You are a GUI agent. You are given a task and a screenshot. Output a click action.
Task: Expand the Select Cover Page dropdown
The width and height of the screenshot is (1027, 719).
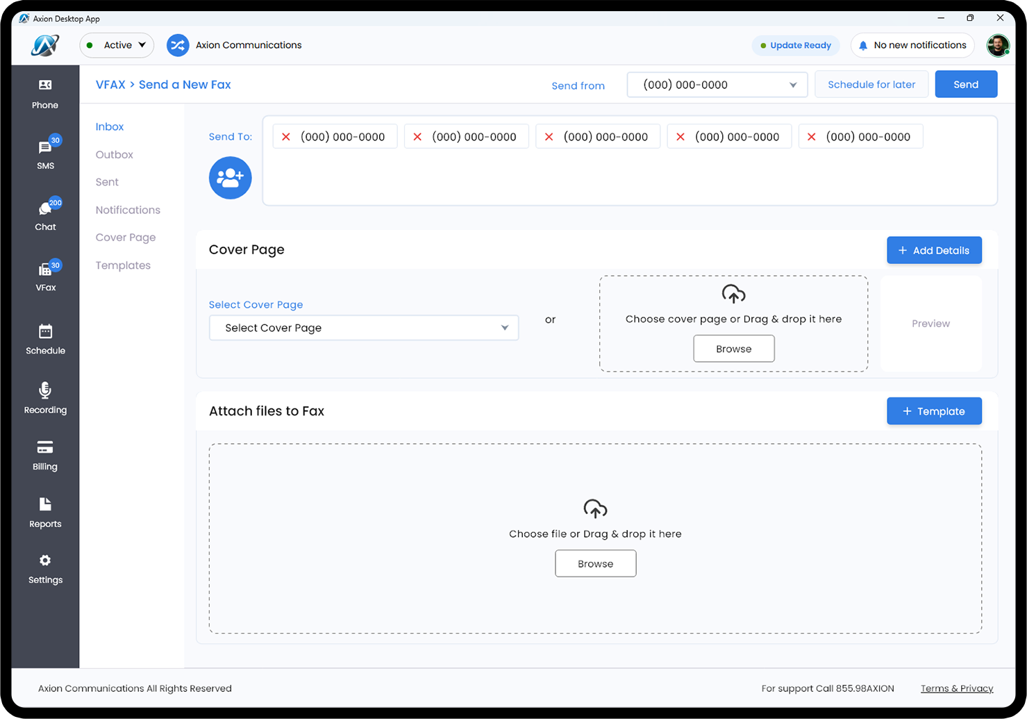coord(364,328)
